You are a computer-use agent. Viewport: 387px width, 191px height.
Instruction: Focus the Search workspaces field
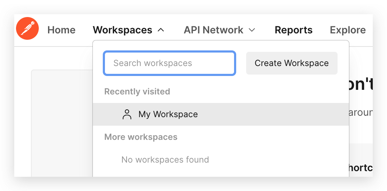click(169, 63)
